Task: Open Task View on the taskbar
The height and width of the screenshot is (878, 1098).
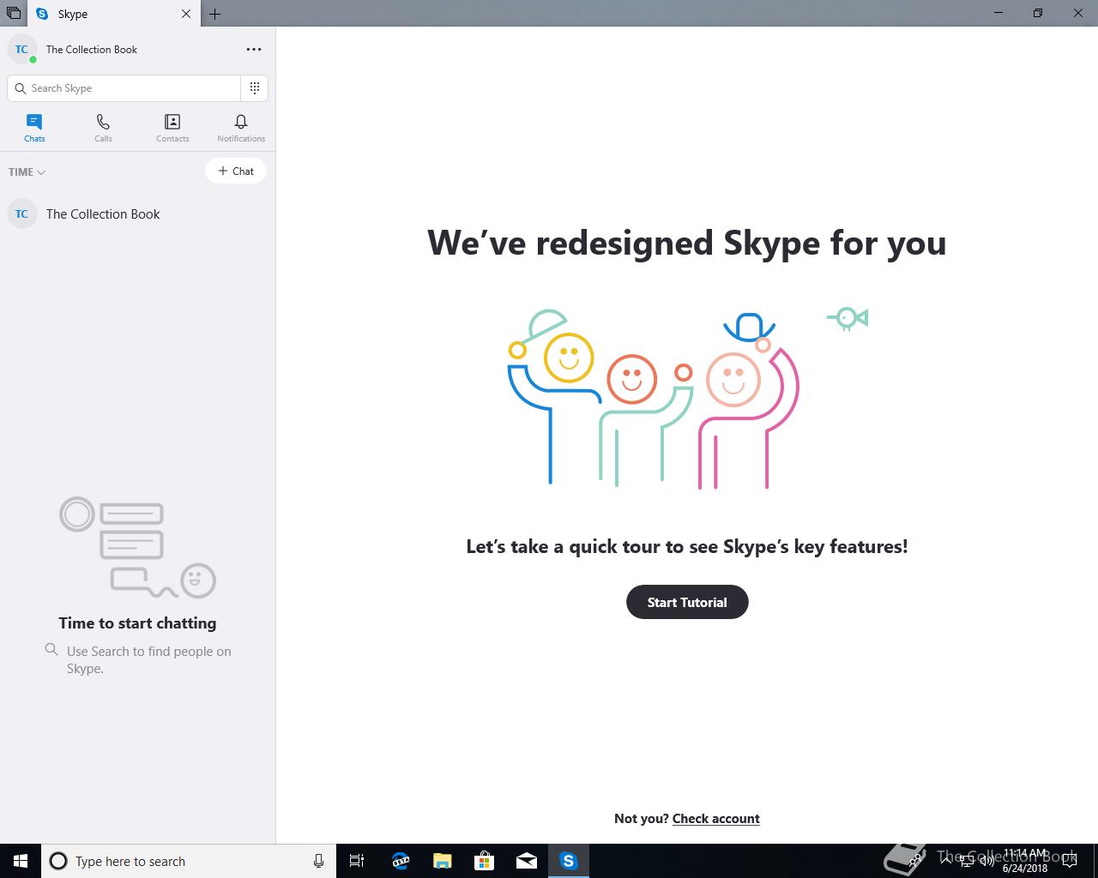Action: coord(357,861)
